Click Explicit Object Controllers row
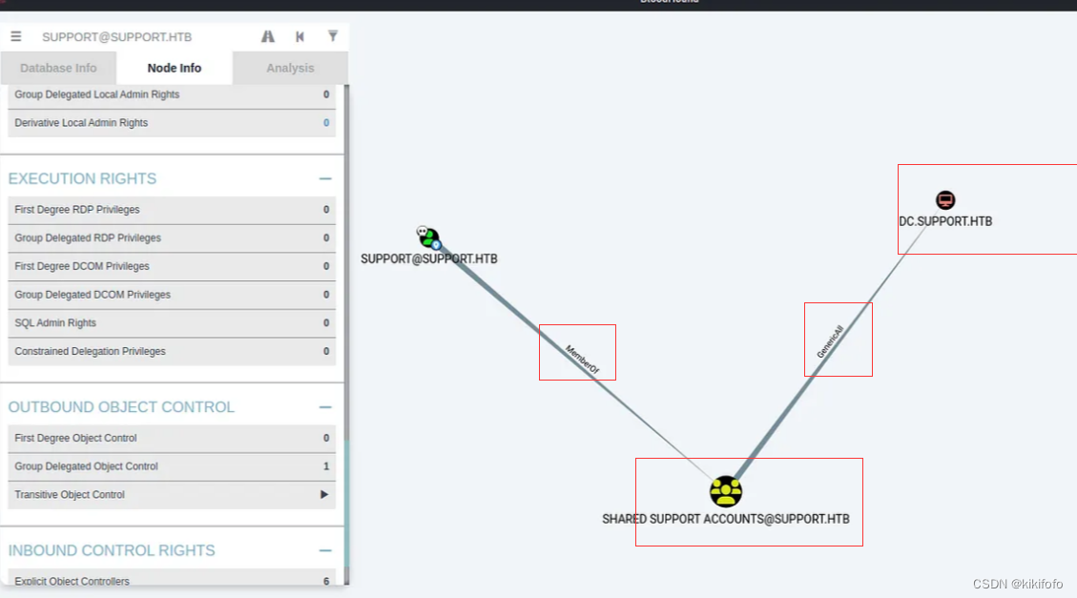 coord(172,578)
